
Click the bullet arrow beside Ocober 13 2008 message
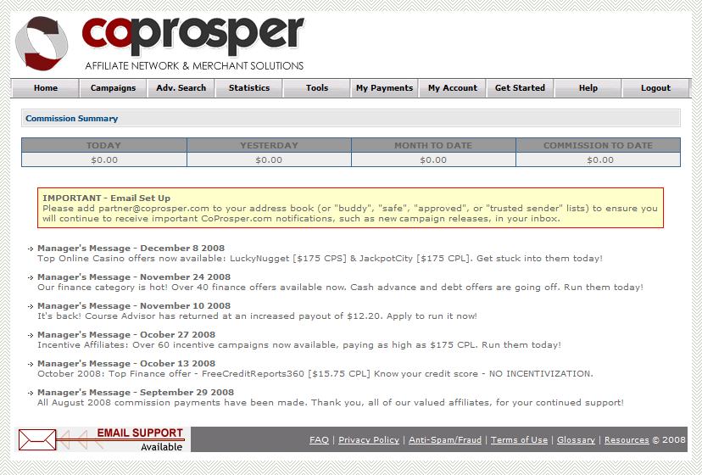click(x=31, y=364)
